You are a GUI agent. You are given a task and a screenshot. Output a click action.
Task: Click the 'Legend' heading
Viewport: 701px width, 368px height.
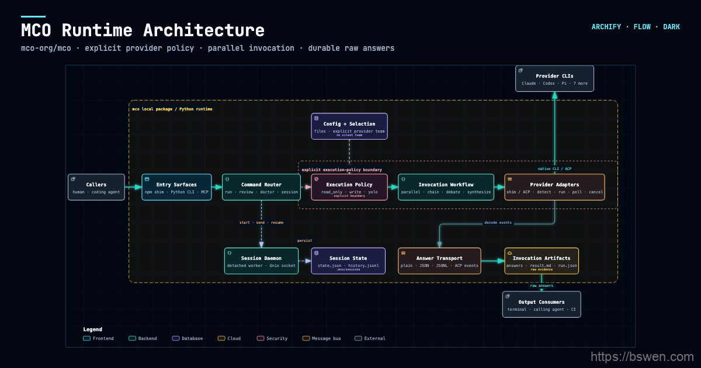click(93, 329)
